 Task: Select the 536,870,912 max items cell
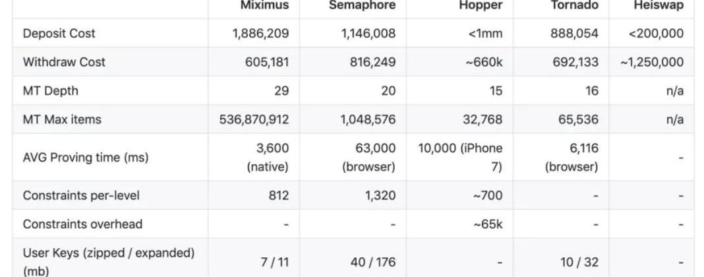point(254,119)
